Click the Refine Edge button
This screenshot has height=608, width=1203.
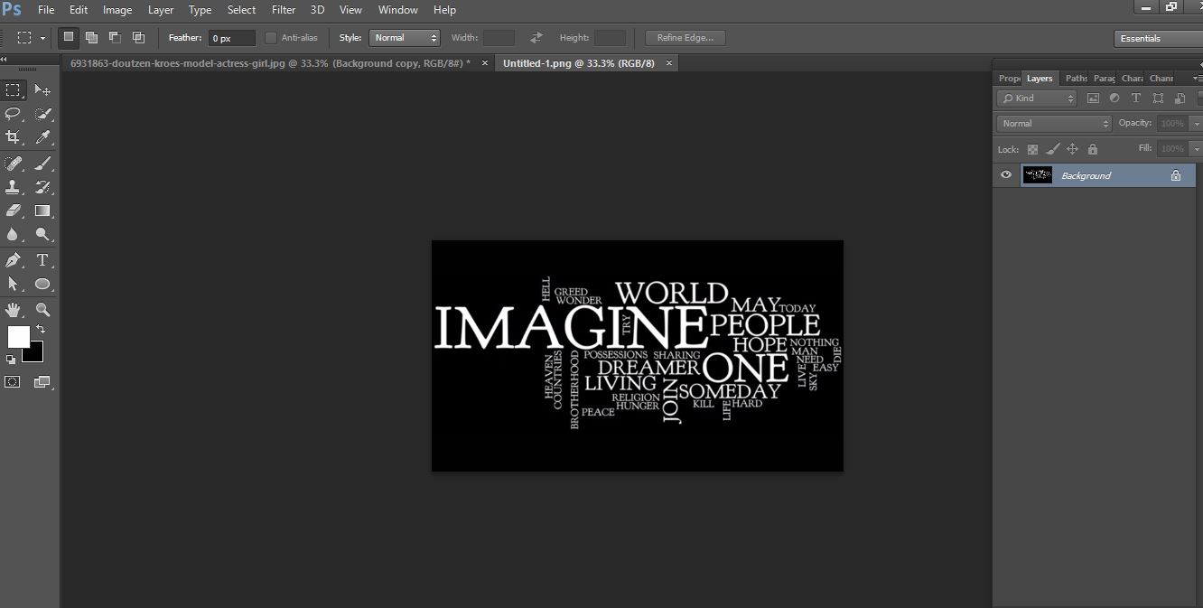[x=684, y=37]
